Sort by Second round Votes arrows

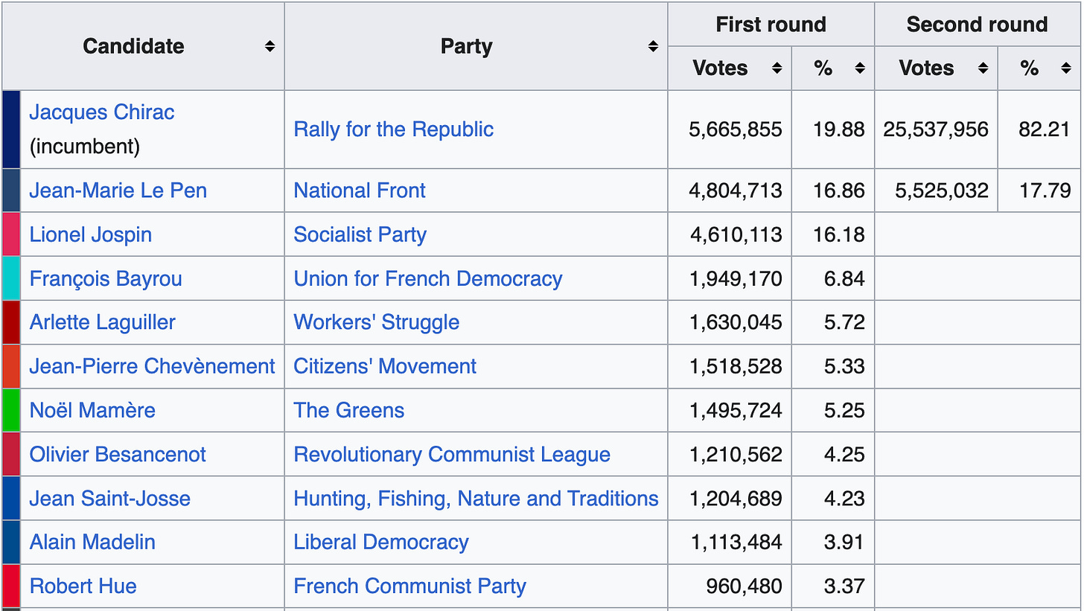(983, 68)
